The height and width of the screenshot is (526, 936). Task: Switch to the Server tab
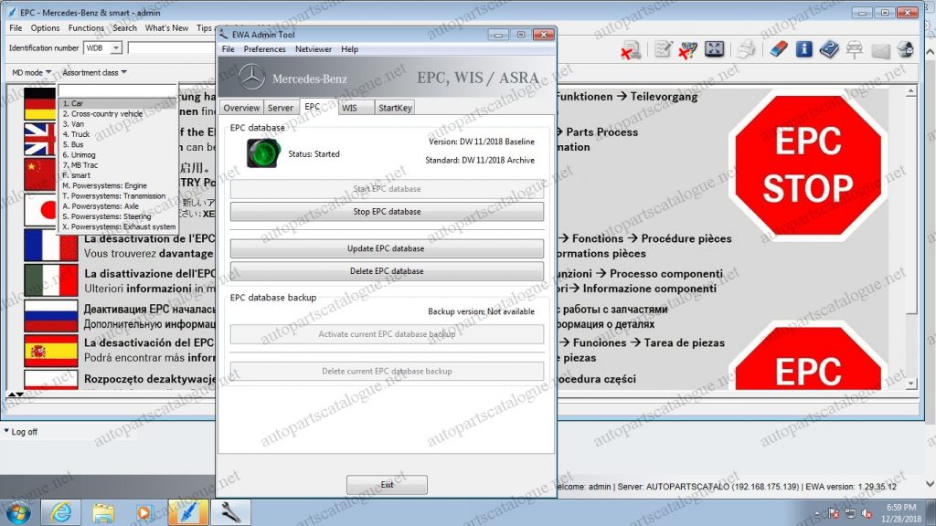click(x=281, y=108)
